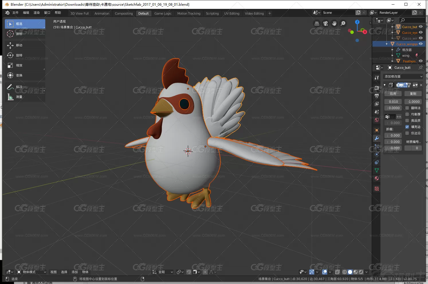Enable the 翻转法 flip normals checkbox
The image size is (428, 284).
coord(407,108)
